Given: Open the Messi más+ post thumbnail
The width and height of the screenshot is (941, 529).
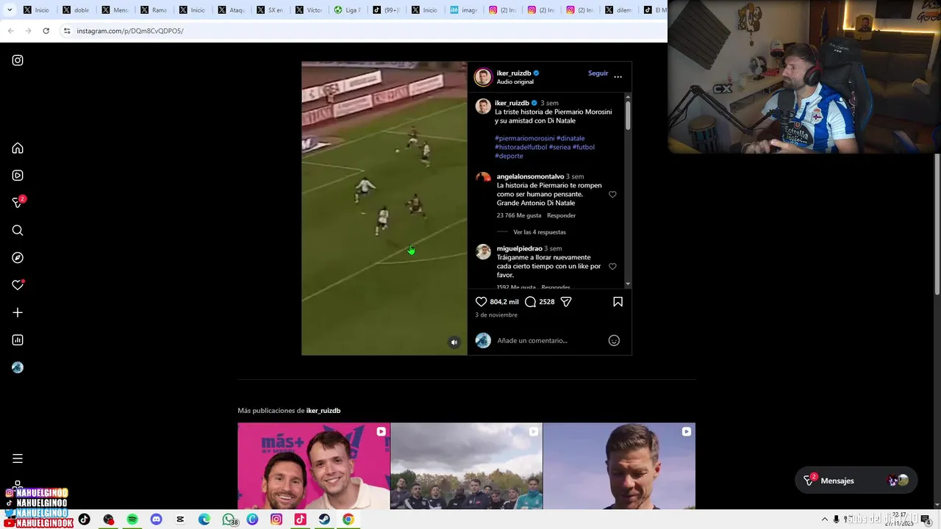Looking at the screenshot, I should [314, 466].
